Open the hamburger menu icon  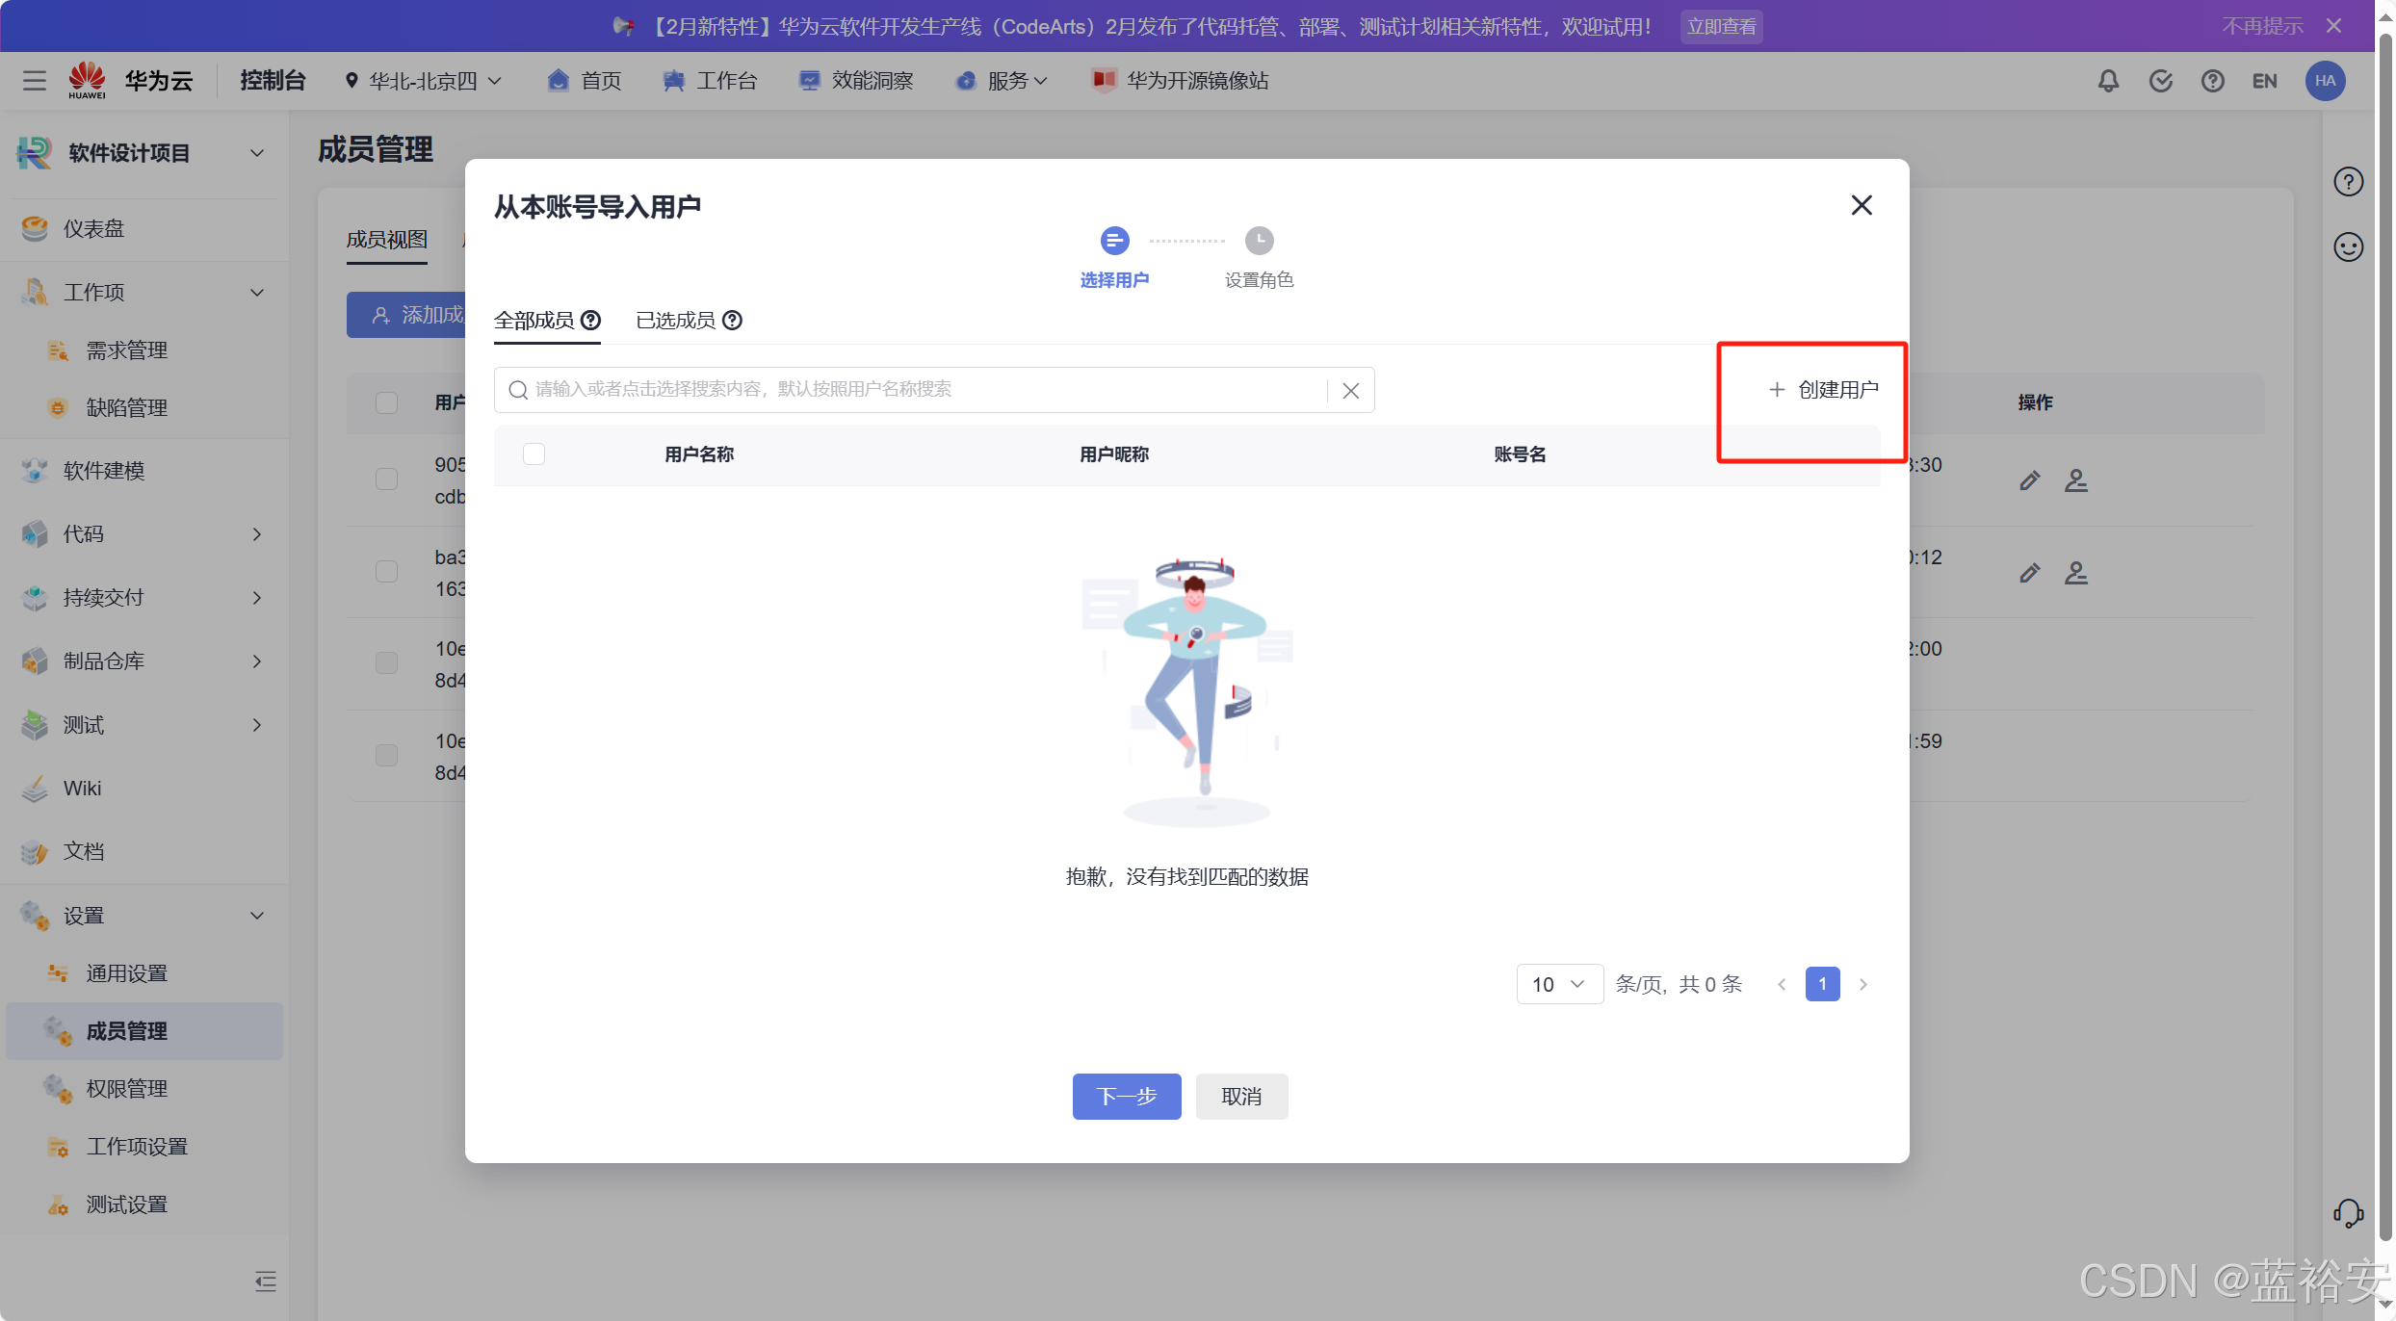(x=35, y=81)
